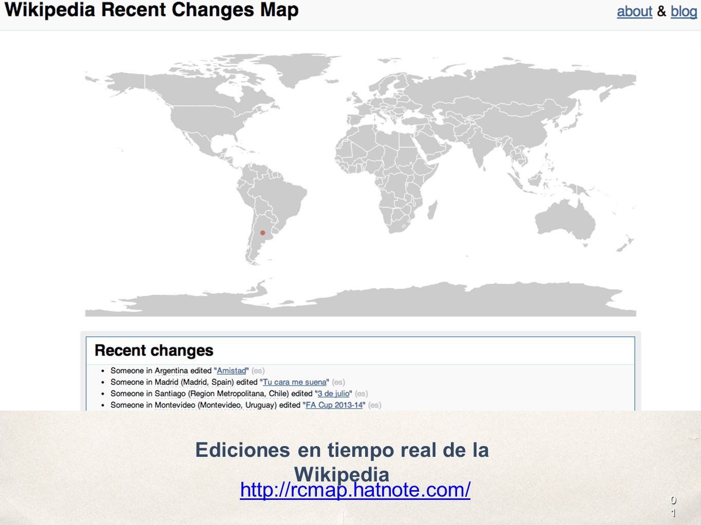Open the about link in header
The height and width of the screenshot is (525, 701).
[634, 11]
